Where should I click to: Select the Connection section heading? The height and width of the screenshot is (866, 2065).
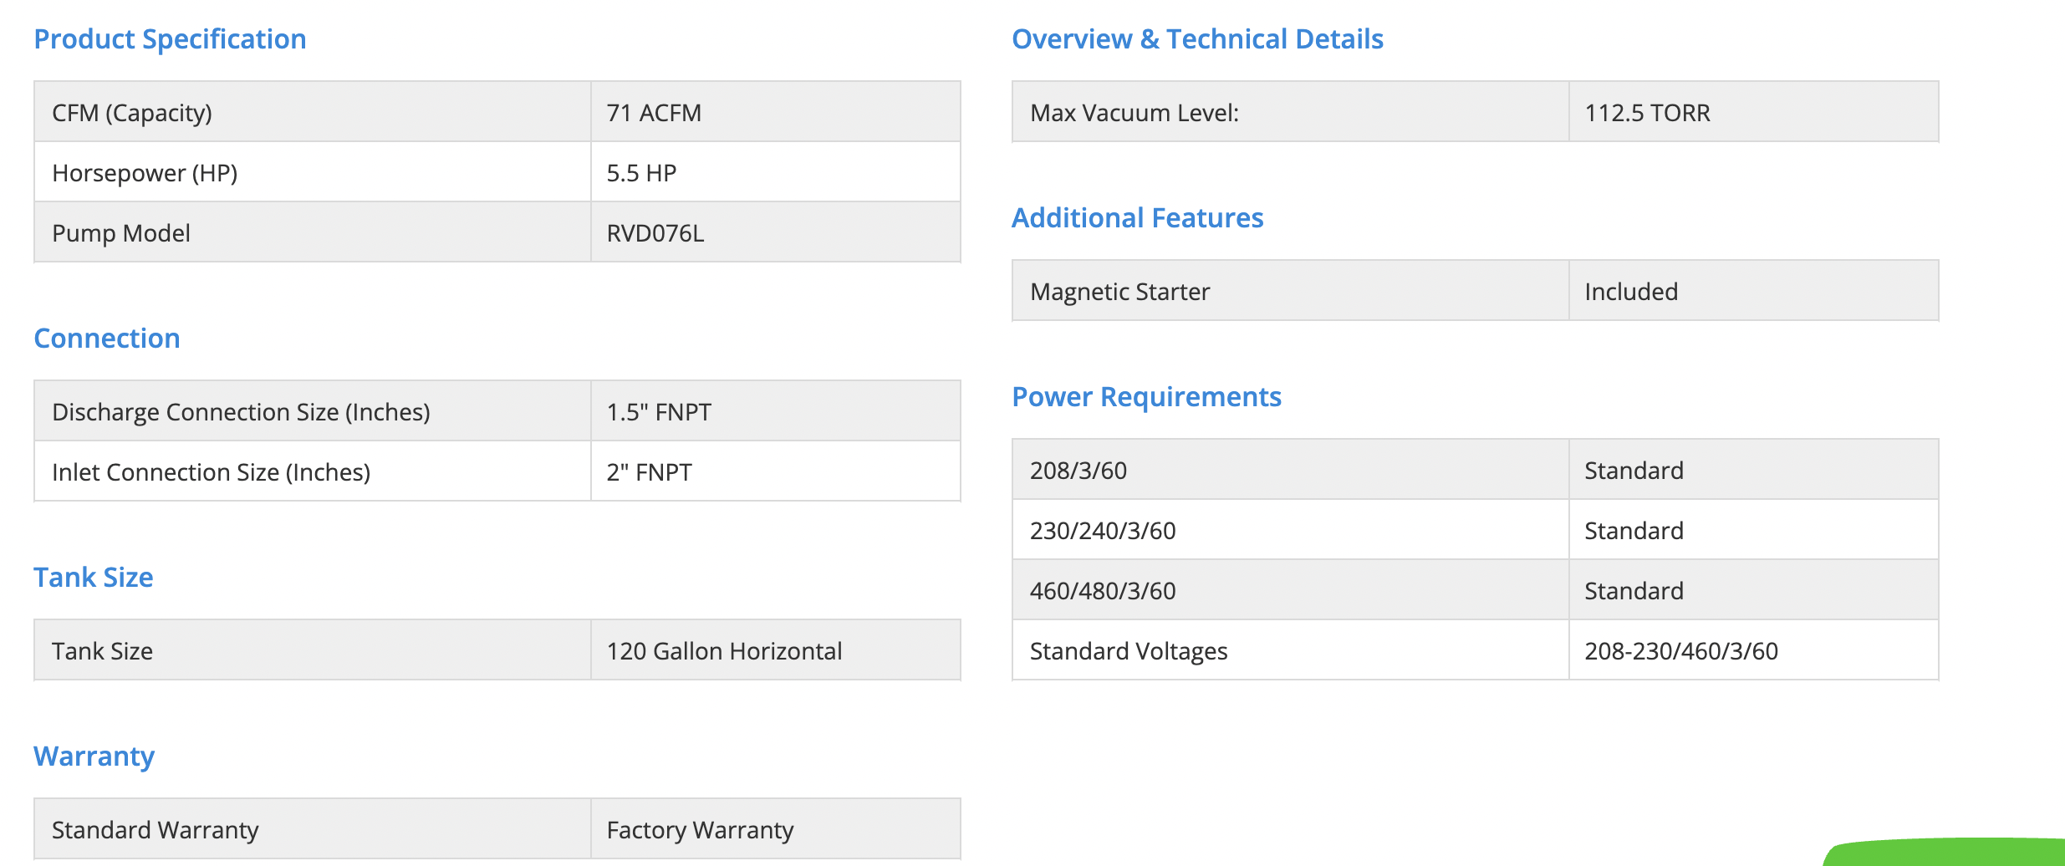pos(107,339)
